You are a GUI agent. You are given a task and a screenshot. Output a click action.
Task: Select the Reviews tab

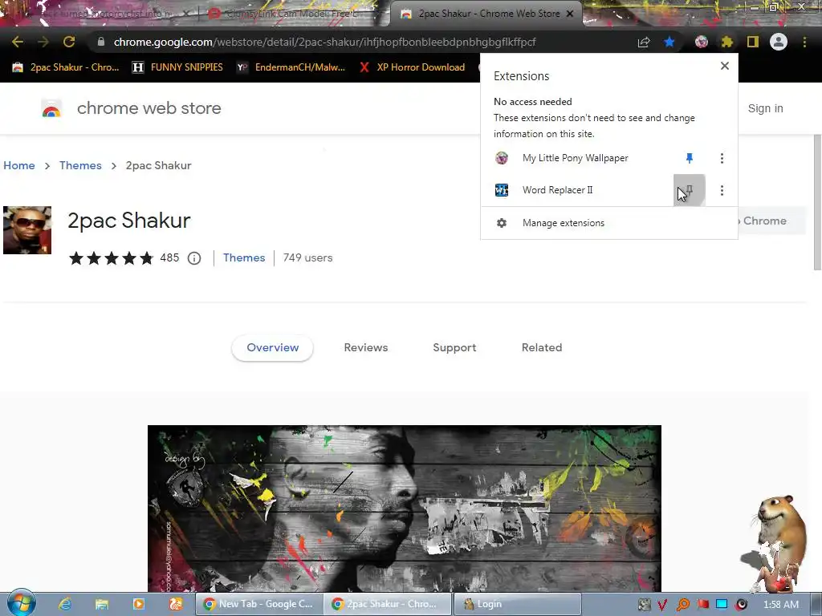(x=366, y=348)
